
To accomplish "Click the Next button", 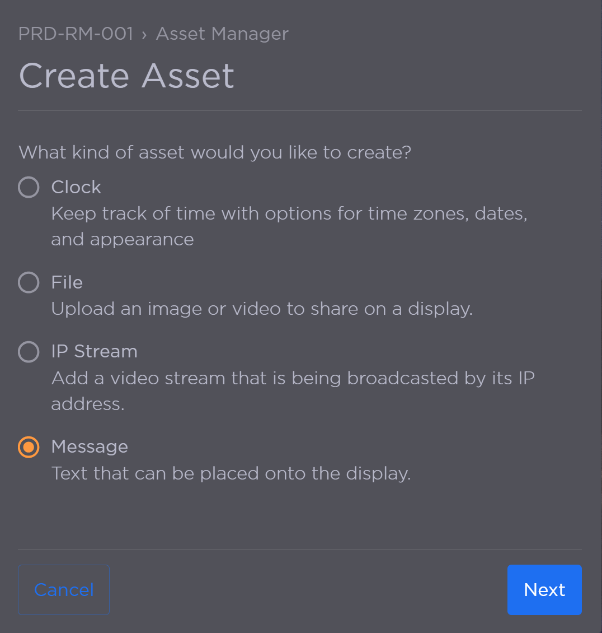I will [544, 589].
